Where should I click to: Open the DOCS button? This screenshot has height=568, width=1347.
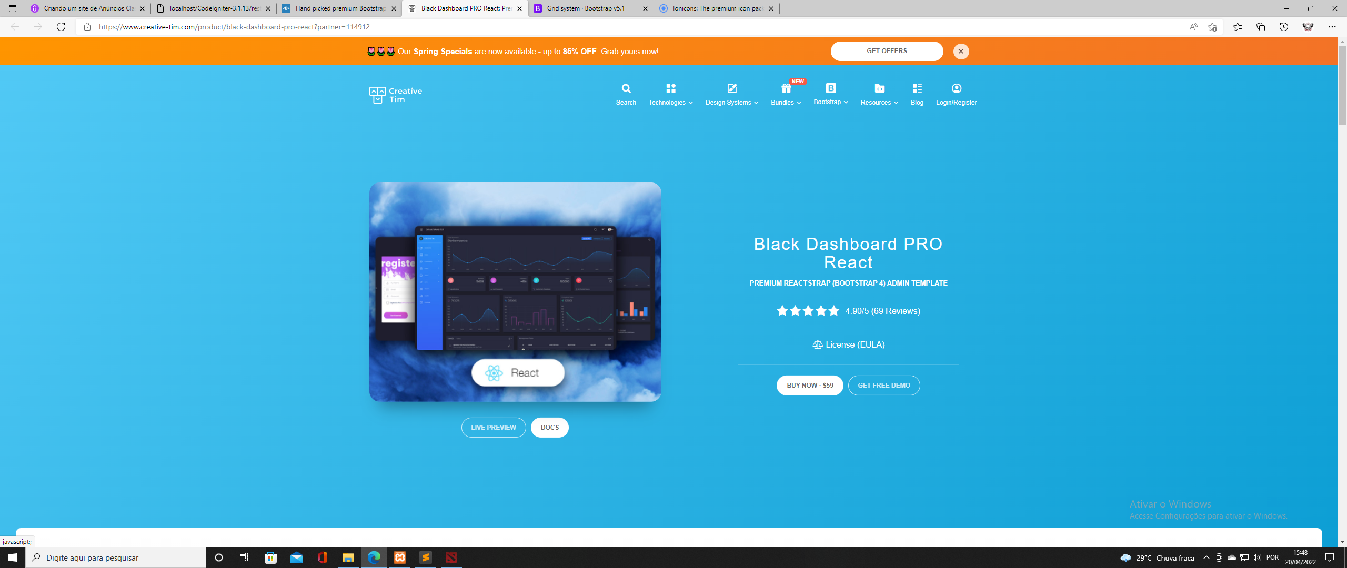point(549,428)
